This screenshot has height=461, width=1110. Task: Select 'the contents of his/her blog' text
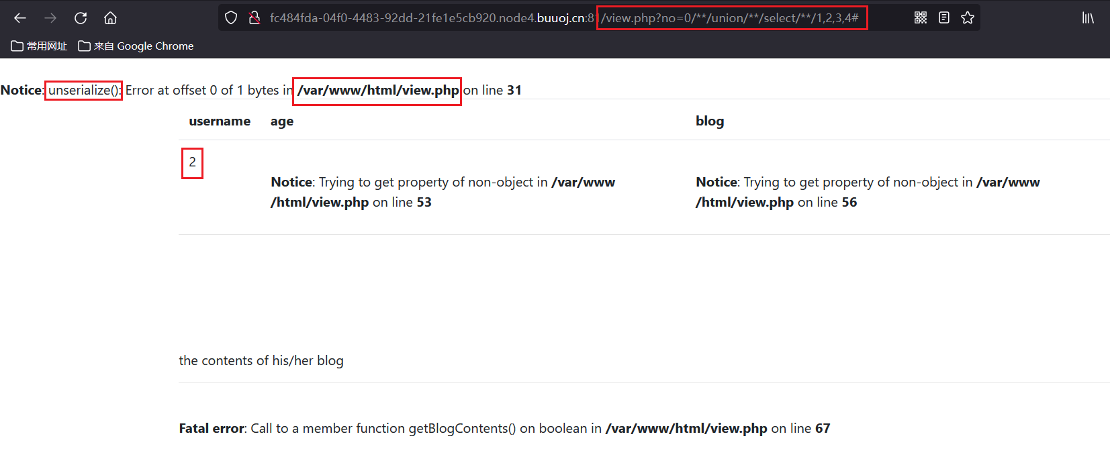click(261, 361)
